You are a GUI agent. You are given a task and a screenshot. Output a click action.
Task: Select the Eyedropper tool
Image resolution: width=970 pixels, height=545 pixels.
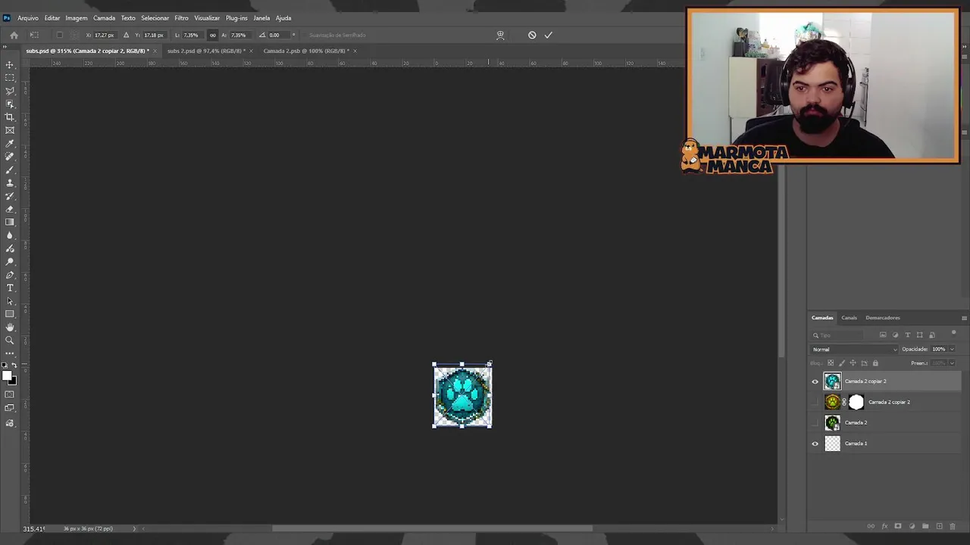click(x=10, y=143)
